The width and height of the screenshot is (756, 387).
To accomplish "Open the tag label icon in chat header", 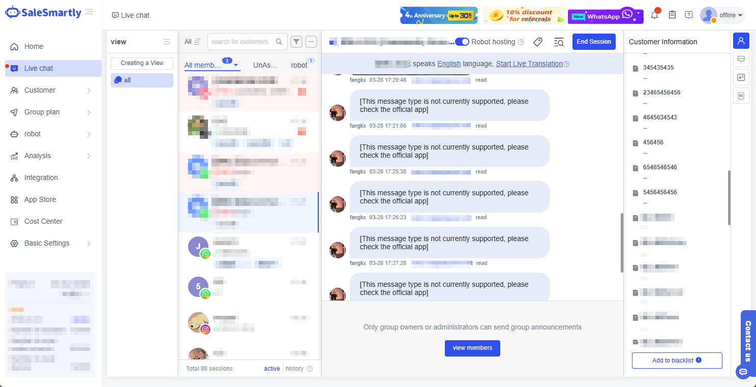I will coord(538,42).
